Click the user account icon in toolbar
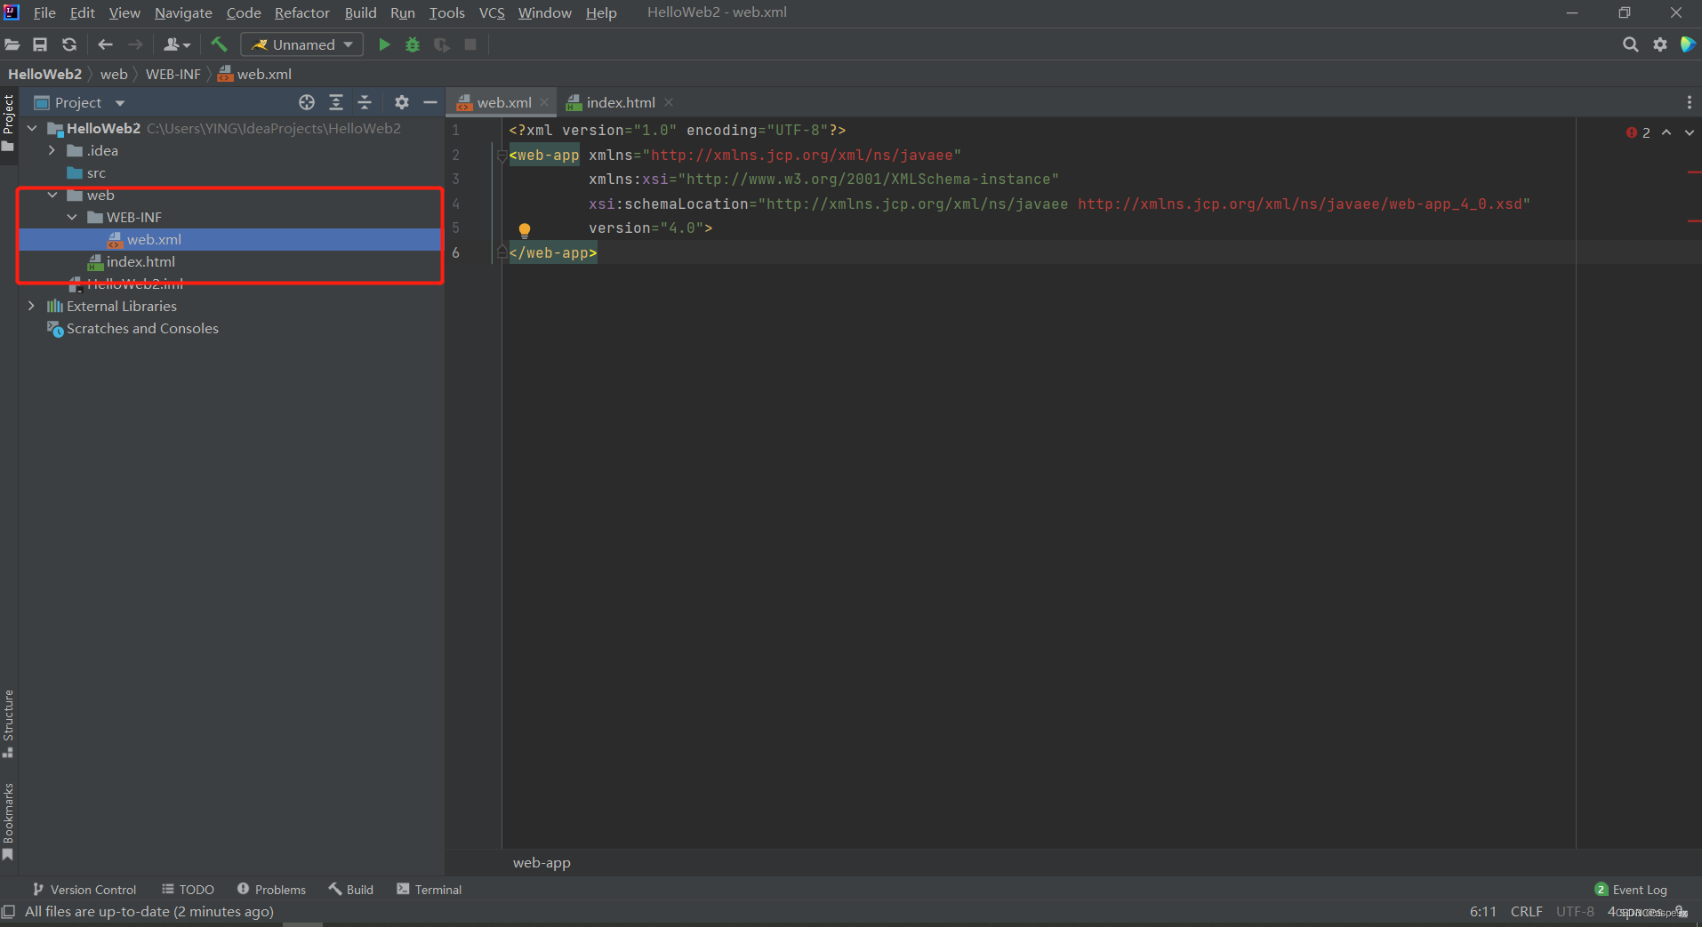This screenshot has height=927, width=1702. (x=177, y=44)
